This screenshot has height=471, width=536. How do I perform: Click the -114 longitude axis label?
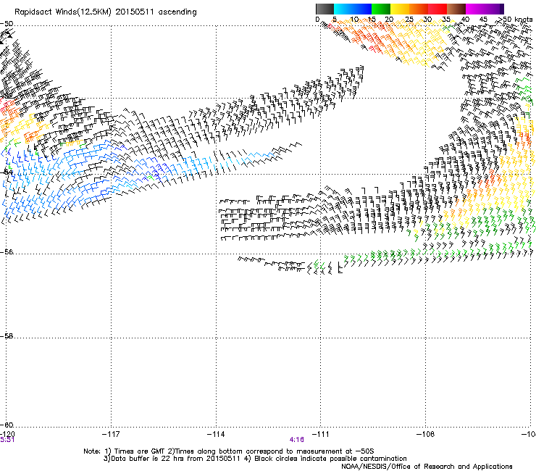tap(216, 434)
